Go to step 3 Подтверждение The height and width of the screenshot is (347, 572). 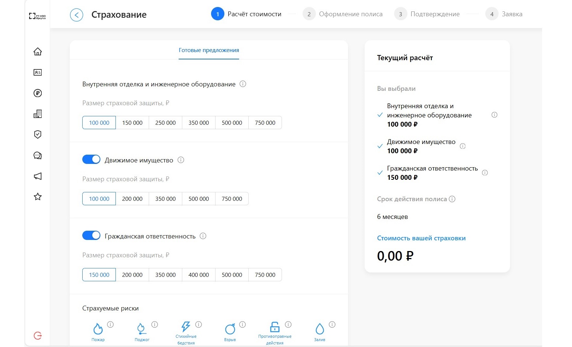coord(427,14)
